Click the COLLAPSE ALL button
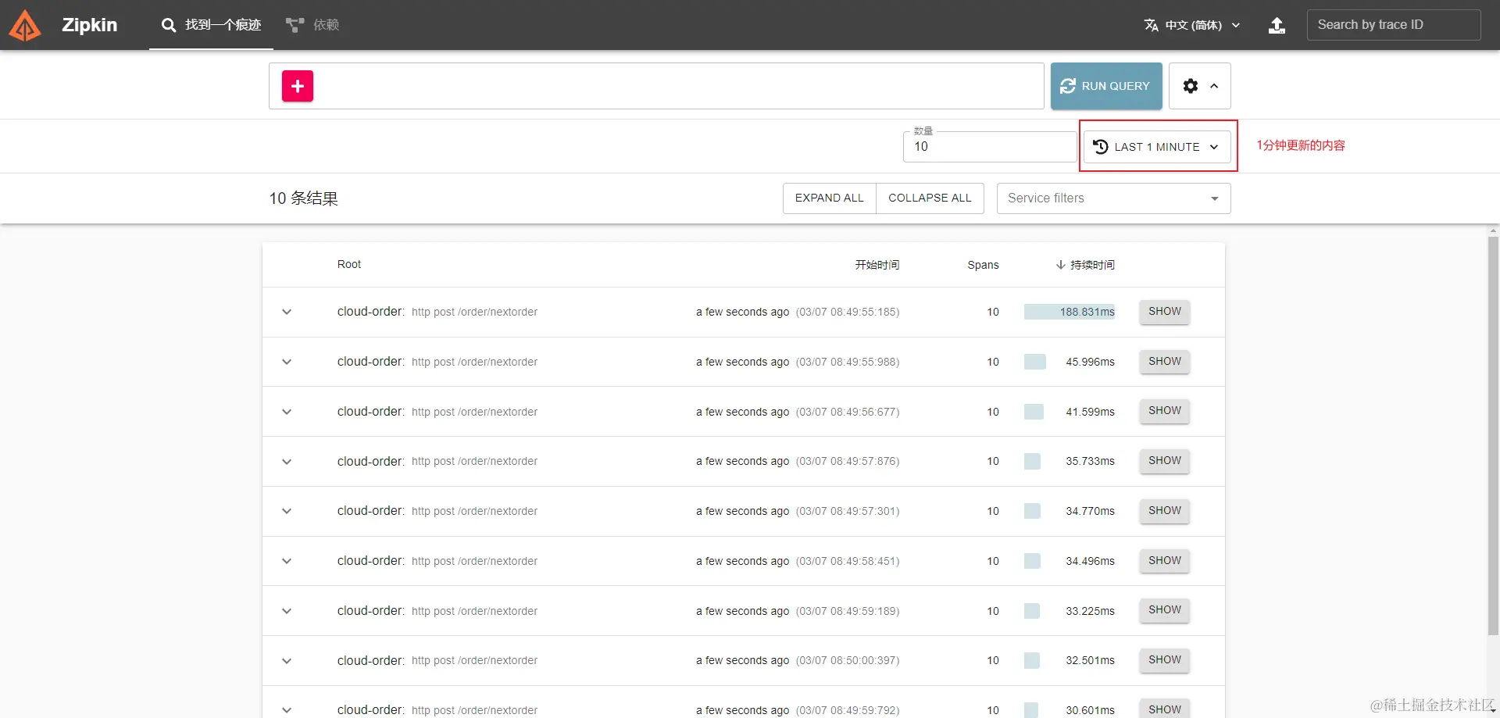Viewport: 1500px width, 718px height. tap(930, 198)
